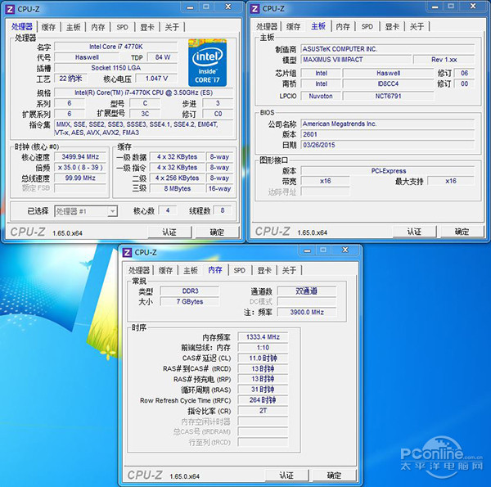This screenshot has height=487, width=491.
Task: Select 关于 tab in mainboard window
Action: (417, 27)
